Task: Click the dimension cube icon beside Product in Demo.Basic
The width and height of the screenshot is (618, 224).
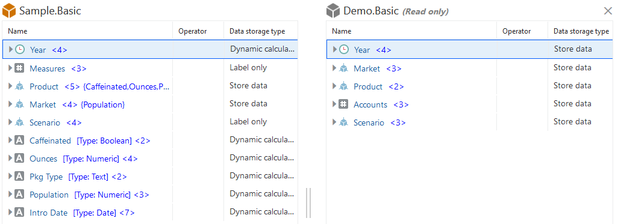Action: pyautogui.click(x=344, y=86)
